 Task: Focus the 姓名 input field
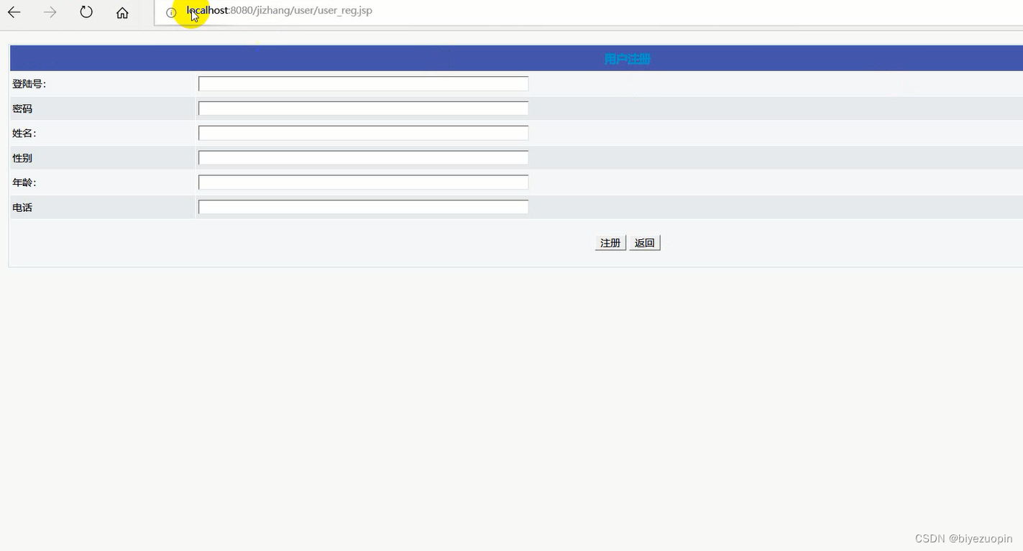tap(363, 133)
